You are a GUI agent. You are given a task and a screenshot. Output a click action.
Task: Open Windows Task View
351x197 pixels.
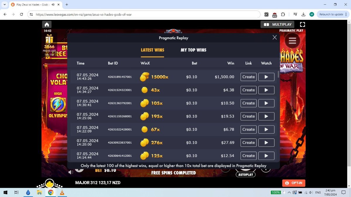(16, 192)
